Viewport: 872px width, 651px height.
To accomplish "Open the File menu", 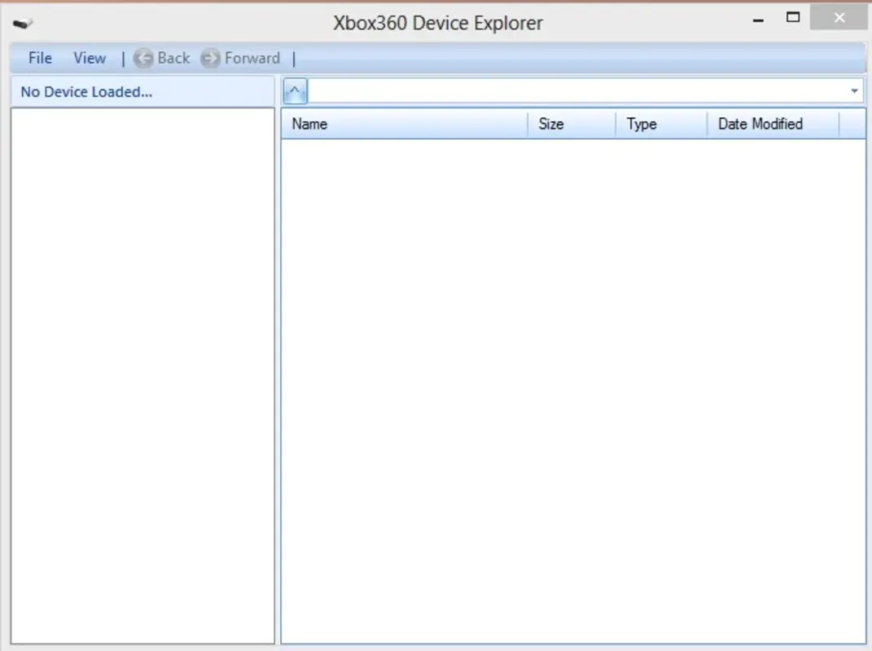I will point(38,58).
